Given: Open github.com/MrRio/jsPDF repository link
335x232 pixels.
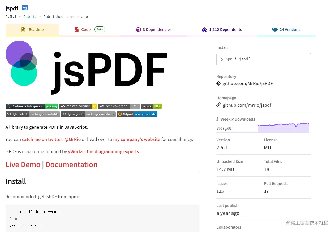Looking at the screenshot, I should coord(248,83).
